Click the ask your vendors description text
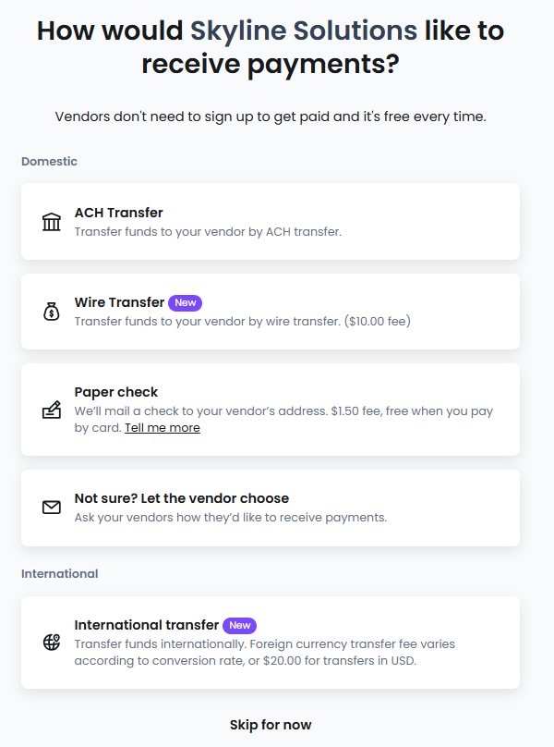554x747 pixels. pyautogui.click(x=230, y=518)
